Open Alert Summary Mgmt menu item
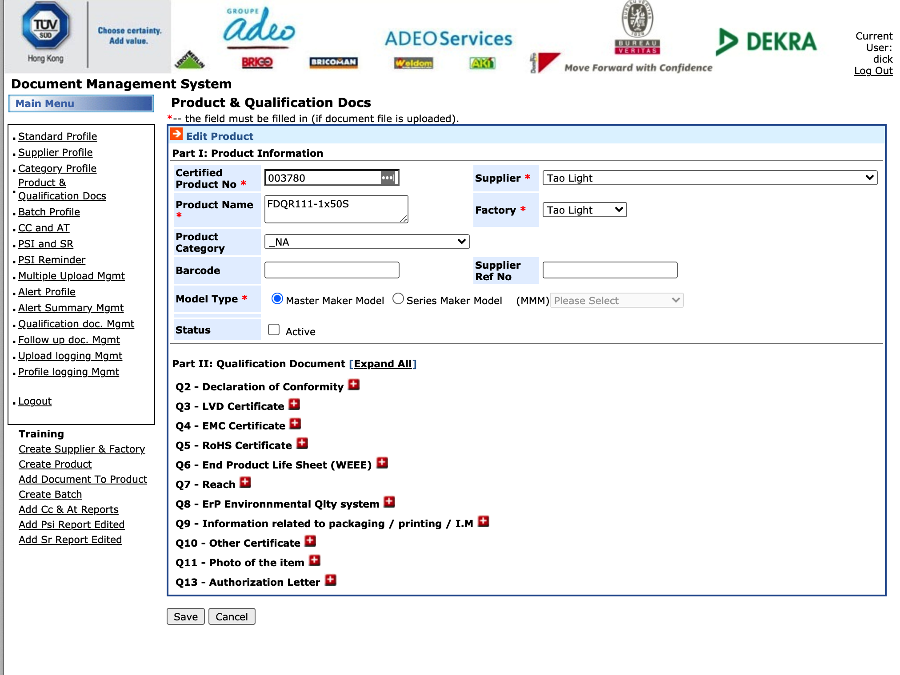 pos(71,308)
